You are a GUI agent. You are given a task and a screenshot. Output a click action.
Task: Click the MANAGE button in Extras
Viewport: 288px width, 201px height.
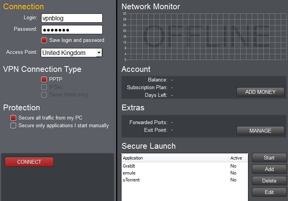pyautogui.click(x=260, y=131)
